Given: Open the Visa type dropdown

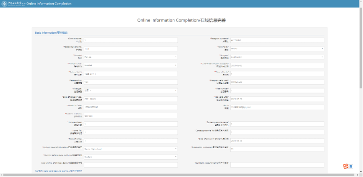Looking at the screenshot, I should click(130, 90).
